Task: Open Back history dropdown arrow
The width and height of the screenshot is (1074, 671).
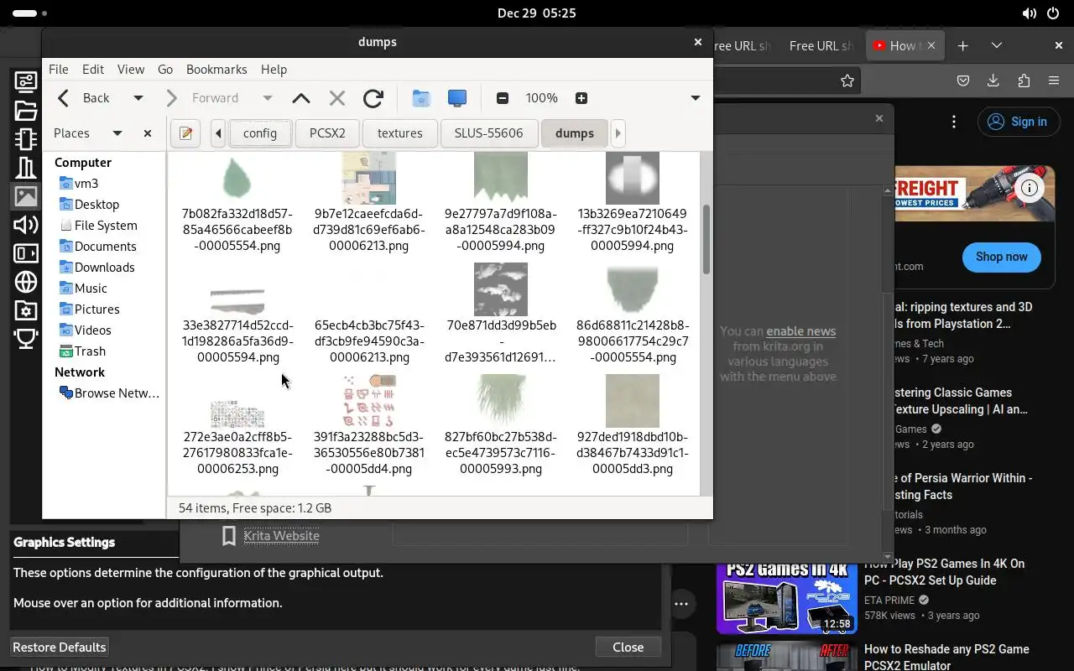Action: pos(138,98)
